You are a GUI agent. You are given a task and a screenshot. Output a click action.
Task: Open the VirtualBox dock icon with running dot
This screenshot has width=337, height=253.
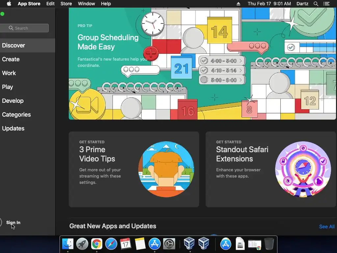[x=189, y=243]
